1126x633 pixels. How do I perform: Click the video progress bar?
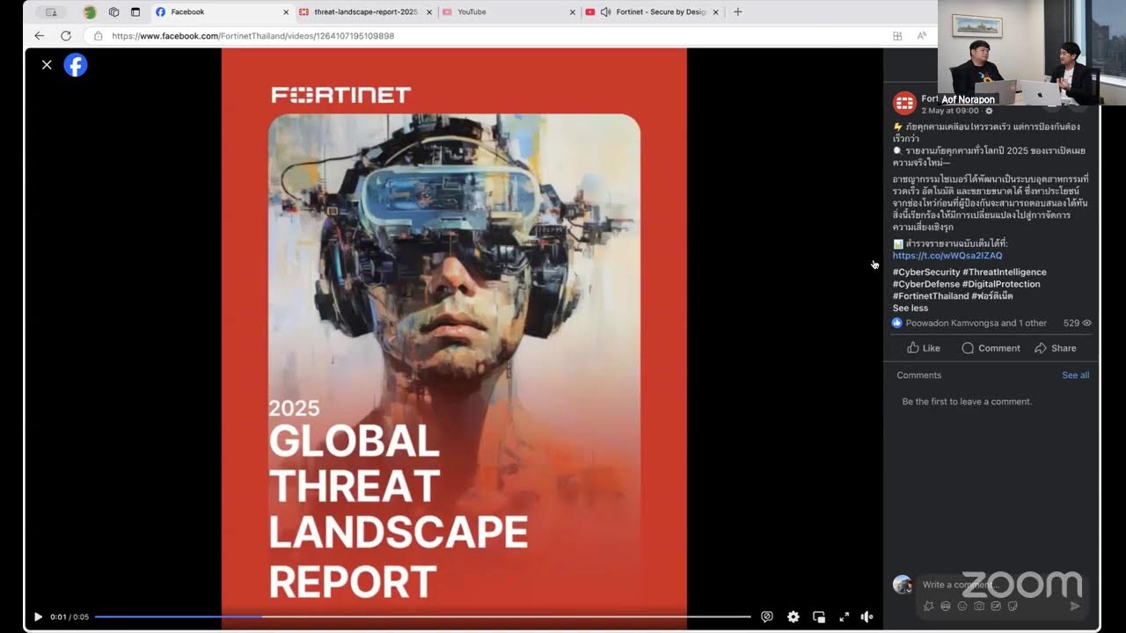pyautogui.click(x=422, y=617)
